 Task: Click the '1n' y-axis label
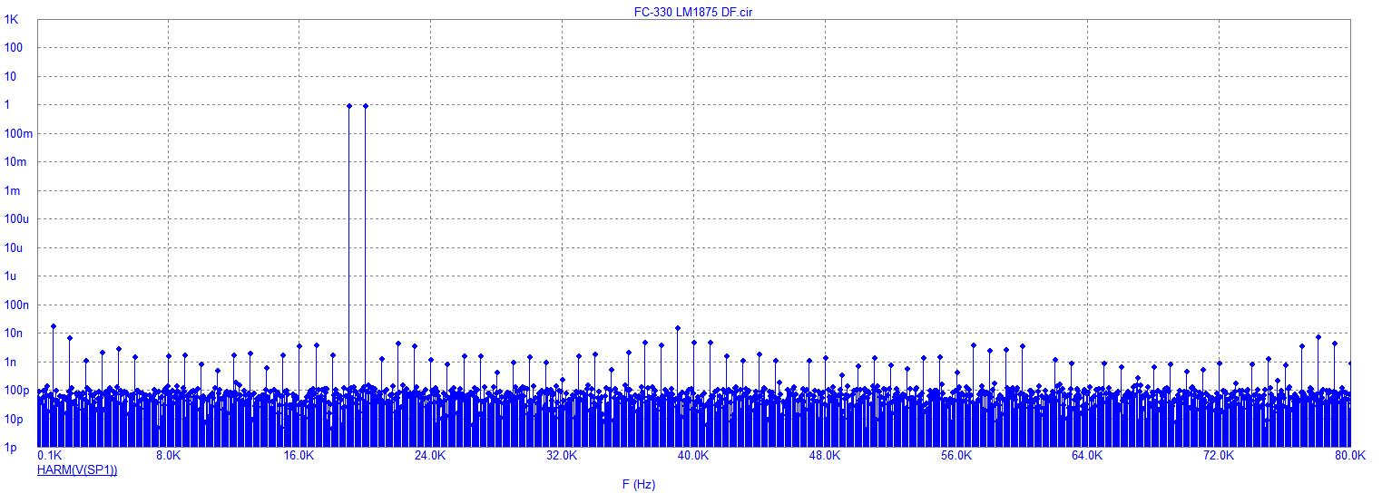coord(11,363)
